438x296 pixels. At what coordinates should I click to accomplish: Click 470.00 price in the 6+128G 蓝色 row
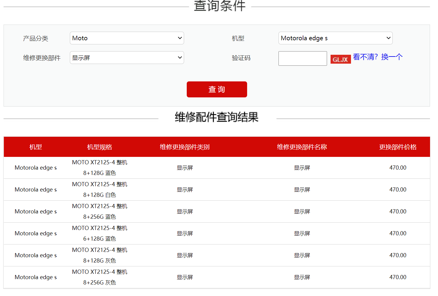pyautogui.click(x=398, y=233)
